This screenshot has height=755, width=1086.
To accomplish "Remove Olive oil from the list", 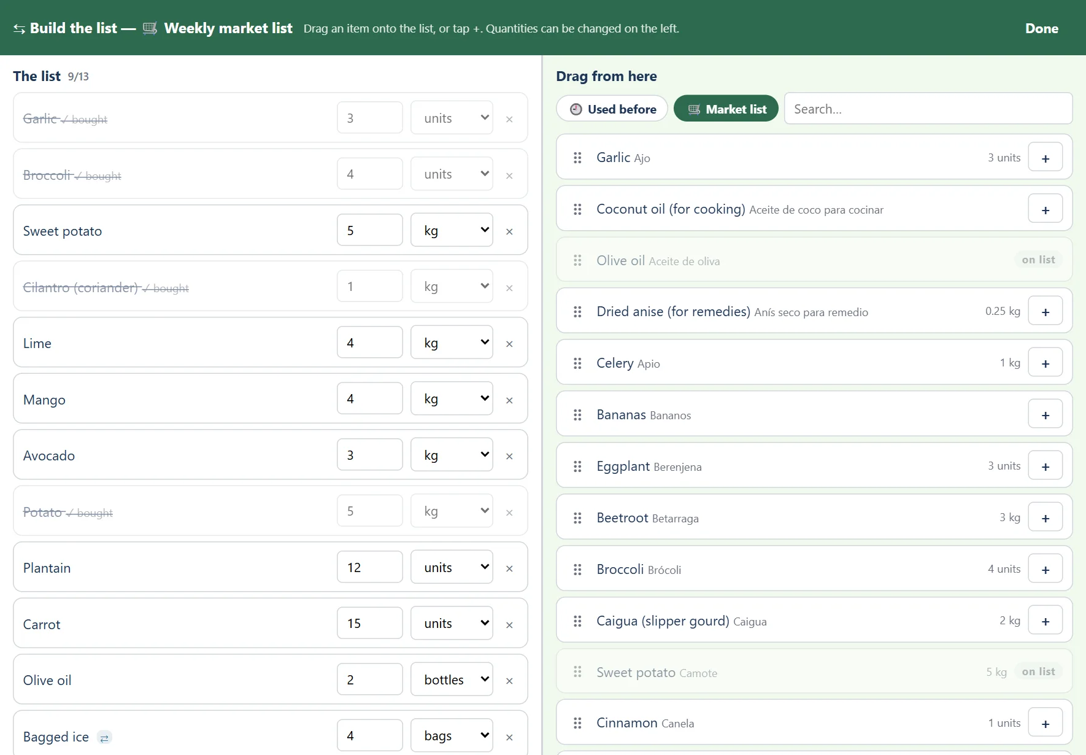I will click(x=509, y=681).
